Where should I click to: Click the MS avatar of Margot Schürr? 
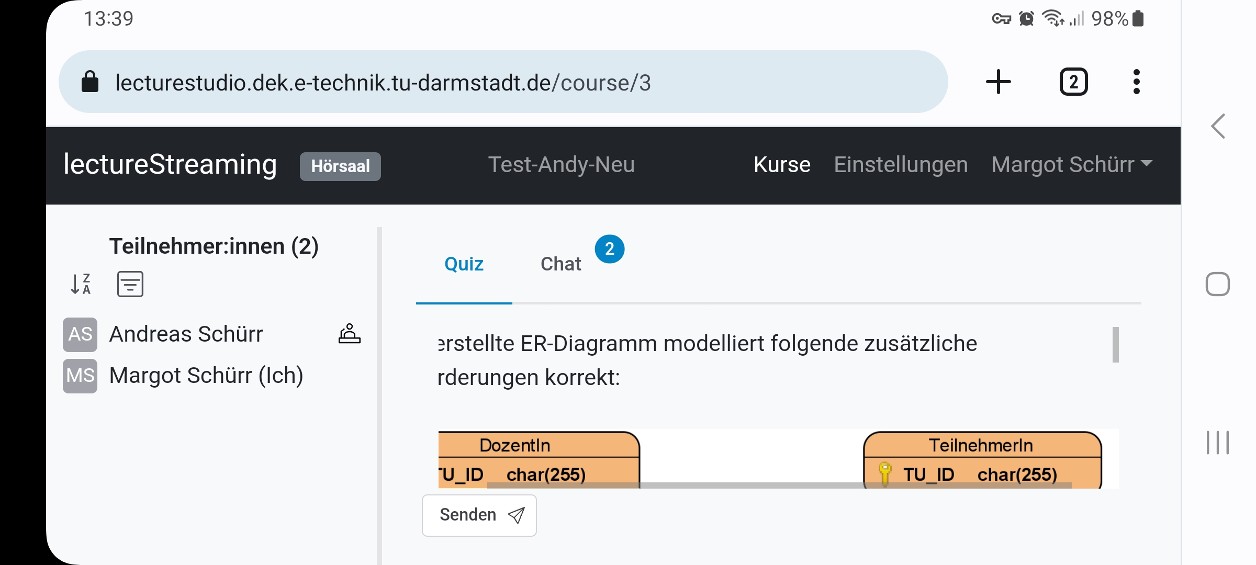pyautogui.click(x=80, y=375)
